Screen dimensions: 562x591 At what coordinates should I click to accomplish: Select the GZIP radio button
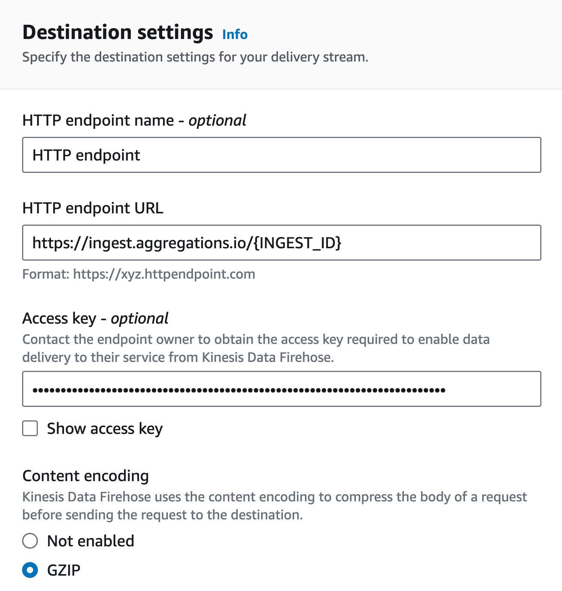tap(30, 570)
